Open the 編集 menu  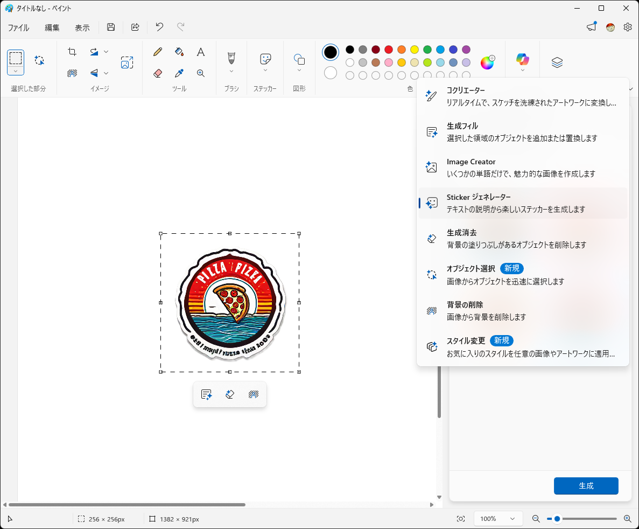(x=52, y=27)
